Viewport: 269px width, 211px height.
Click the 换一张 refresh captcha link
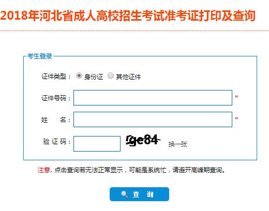click(x=178, y=144)
